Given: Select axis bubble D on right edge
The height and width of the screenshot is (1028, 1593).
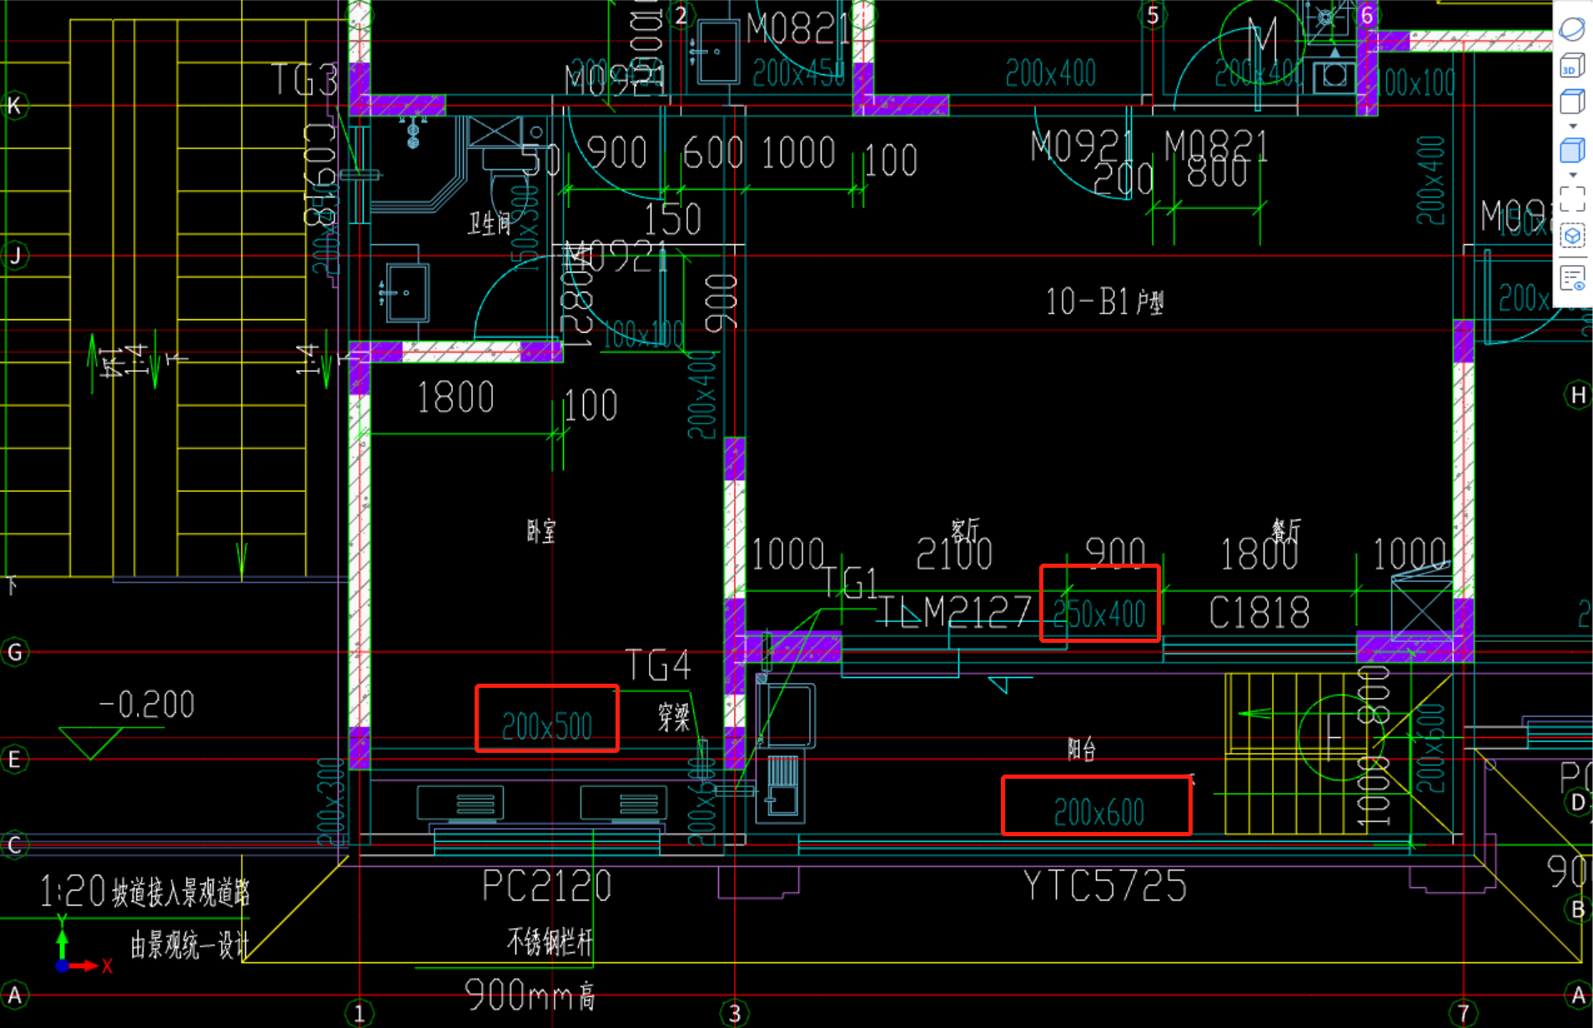Looking at the screenshot, I should pyautogui.click(x=1578, y=802).
